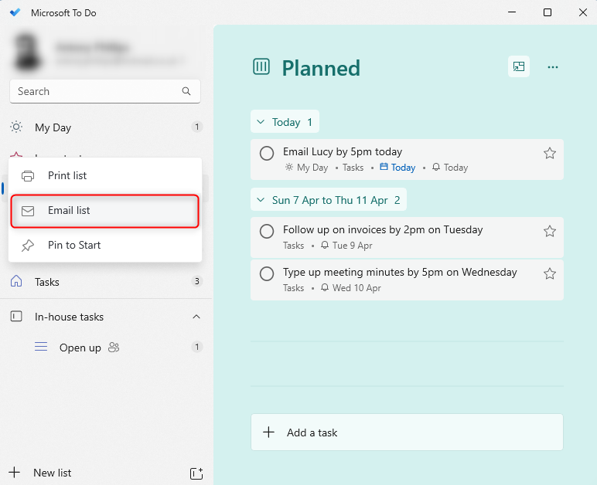
Task: Star the Type up meeting minutes task
Action: click(550, 273)
